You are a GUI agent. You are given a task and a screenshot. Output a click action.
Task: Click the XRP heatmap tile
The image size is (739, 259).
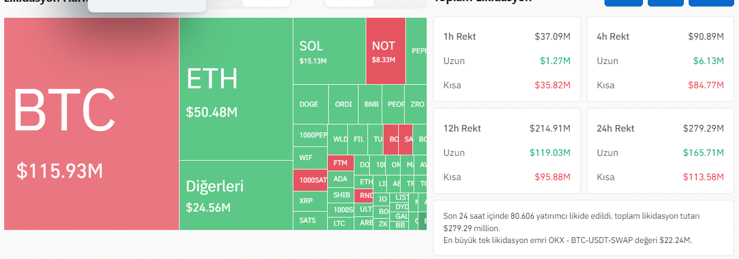point(306,201)
